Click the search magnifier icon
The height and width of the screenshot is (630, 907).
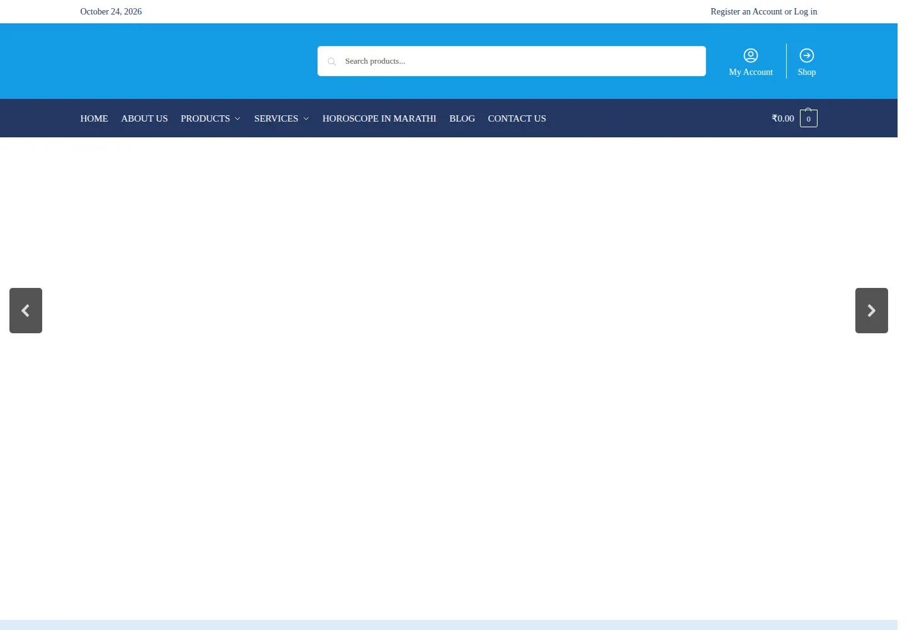click(x=331, y=62)
